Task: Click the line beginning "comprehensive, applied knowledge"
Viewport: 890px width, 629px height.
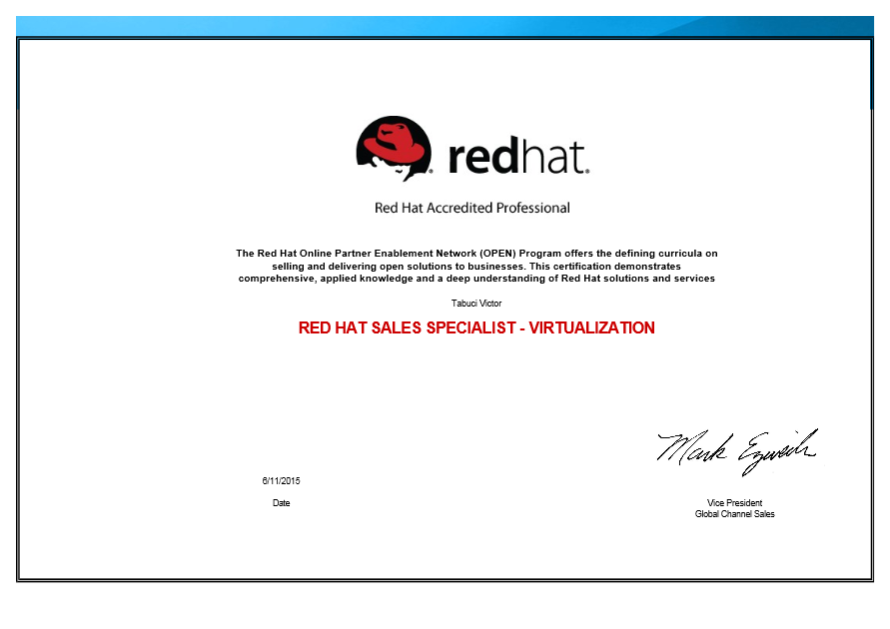Action: point(476,279)
